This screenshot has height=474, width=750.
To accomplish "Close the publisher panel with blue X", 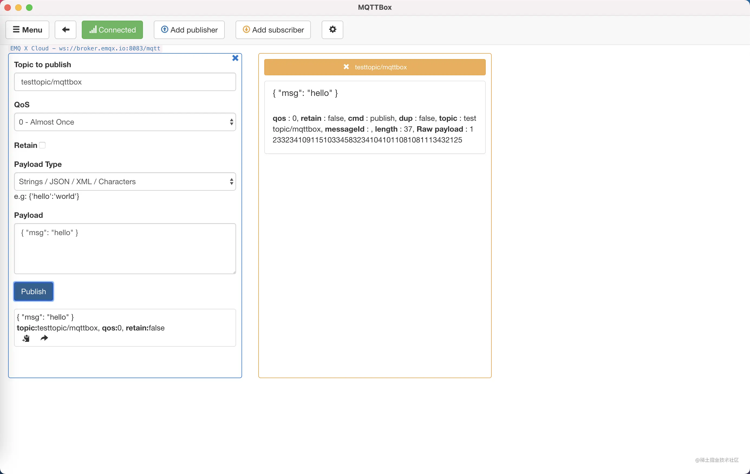I will point(235,58).
